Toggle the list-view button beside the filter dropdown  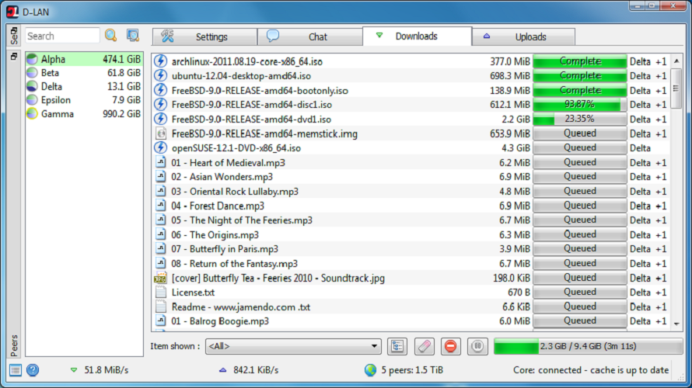[x=397, y=346]
